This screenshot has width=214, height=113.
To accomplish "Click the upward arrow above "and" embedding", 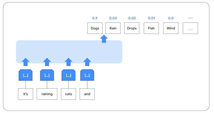I will (87, 62).
